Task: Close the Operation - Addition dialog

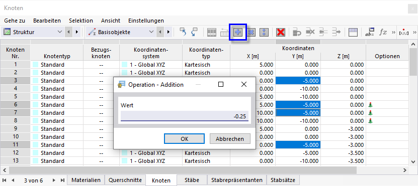Action: pyautogui.click(x=243, y=85)
